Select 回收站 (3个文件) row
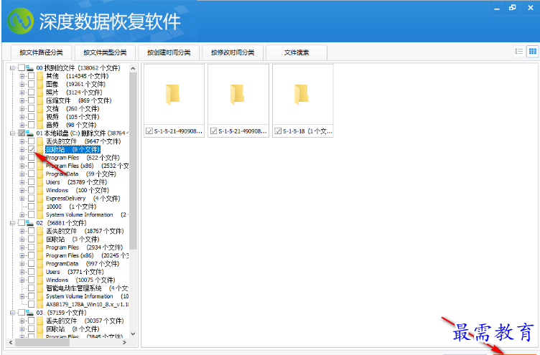This screenshot has width=540, height=355. click(x=73, y=239)
